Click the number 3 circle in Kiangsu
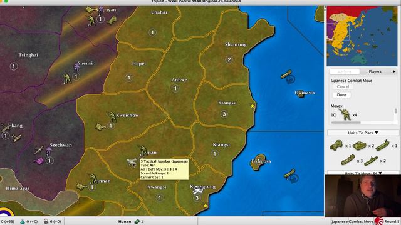 tap(224, 114)
